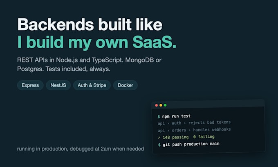Click the "I build my own SaaS." heading
The width and height of the screenshot is (278, 167).
(x=97, y=42)
